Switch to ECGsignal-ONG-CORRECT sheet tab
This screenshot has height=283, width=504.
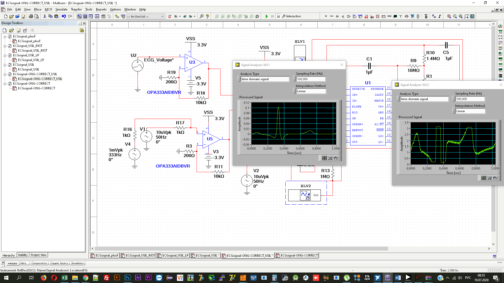point(297,255)
